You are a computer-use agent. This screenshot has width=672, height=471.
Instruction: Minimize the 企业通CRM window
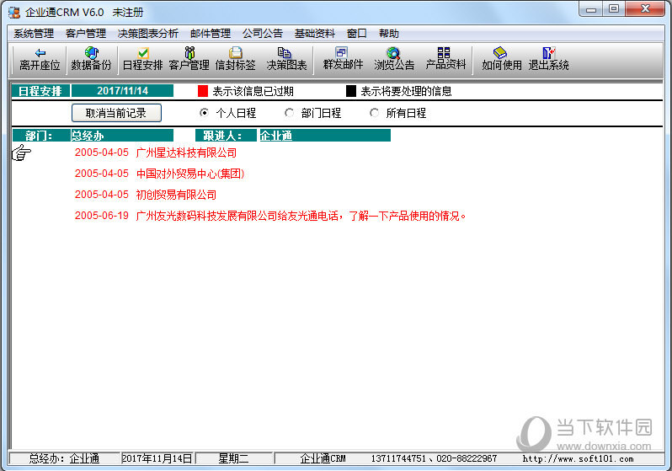tap(591, 9)
